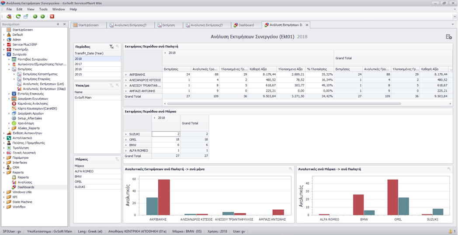The image size is (458, 235).
Task: Expand the Ανταλλακτικά navigation node
Action: (4, 138)
